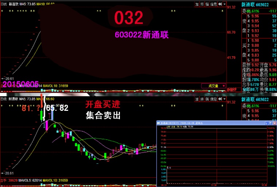
Task: Select the buy-5 row at 9.80
Action: tap(262, 60)
